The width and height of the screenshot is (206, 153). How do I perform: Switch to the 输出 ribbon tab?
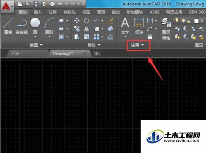point(116,12)
